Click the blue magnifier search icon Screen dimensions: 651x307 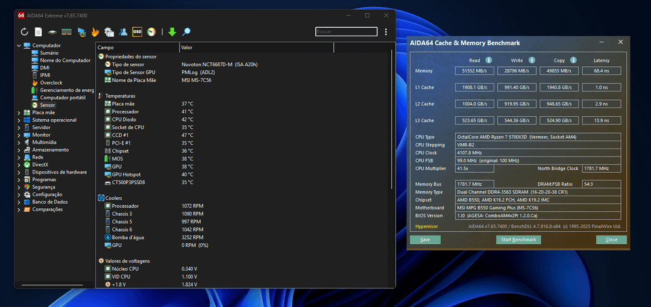click(x=186, y=31)
